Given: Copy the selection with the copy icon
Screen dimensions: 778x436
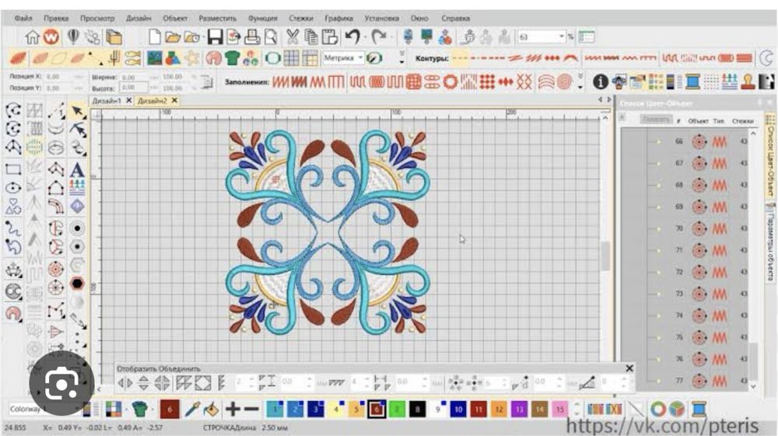Looking at the screenshot, I should click(x=311, y=37).
